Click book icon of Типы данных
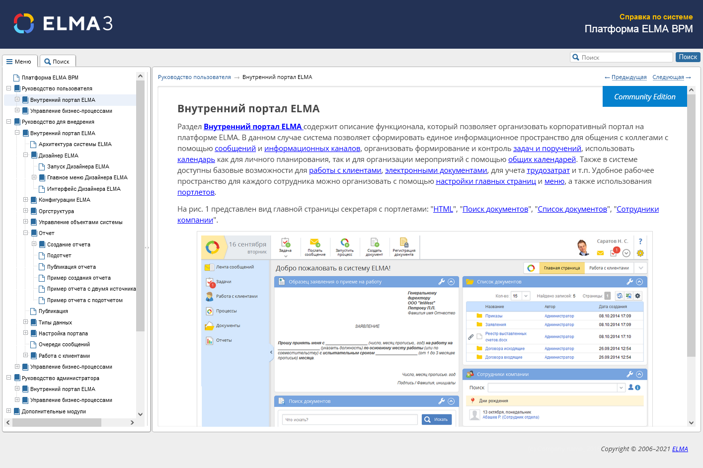 click(34, 322)
